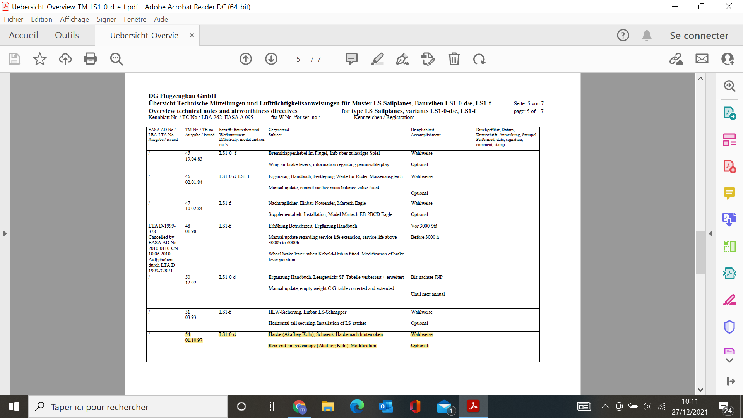The width and height of the screenshot is (743, 418).
Task: Open Protect shield tool in sidebar
Action: 729,327
